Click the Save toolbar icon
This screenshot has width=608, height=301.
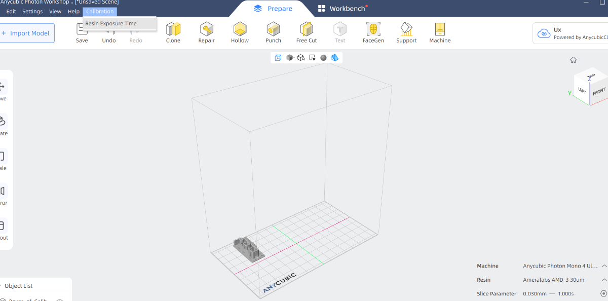[82, 33]
